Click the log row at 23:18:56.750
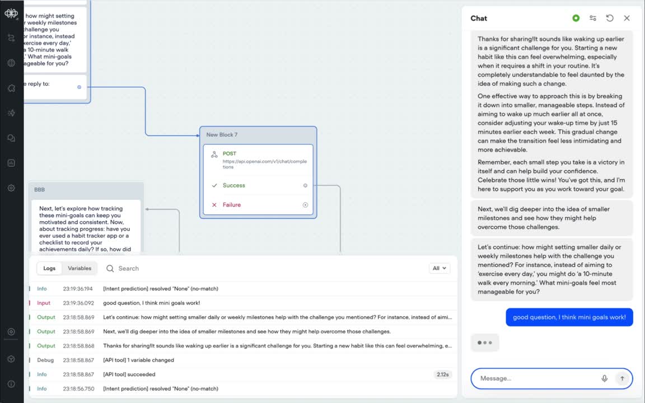 pos(243,388)
